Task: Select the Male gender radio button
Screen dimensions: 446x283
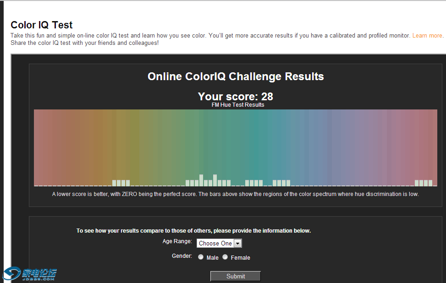Action: [201, 257]
